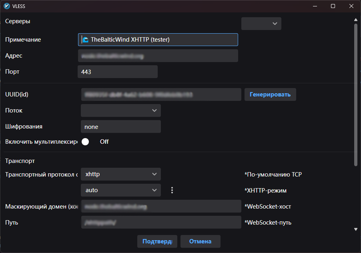361x253 pixels.
Task: Click the Генерировать button
Action: (x=270, y=94)
